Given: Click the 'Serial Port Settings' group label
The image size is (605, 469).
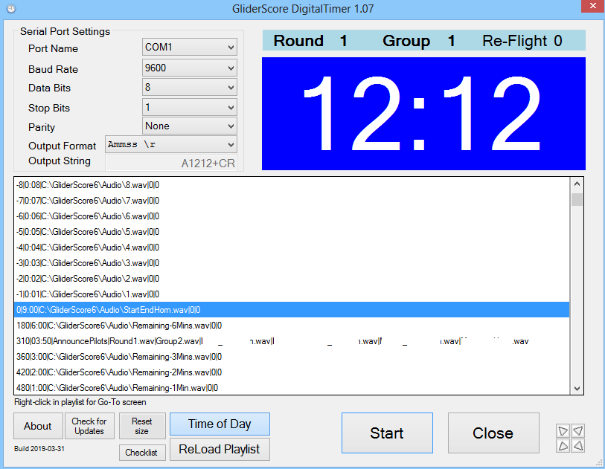Looking at the screenshot, I should coord(65,31).
